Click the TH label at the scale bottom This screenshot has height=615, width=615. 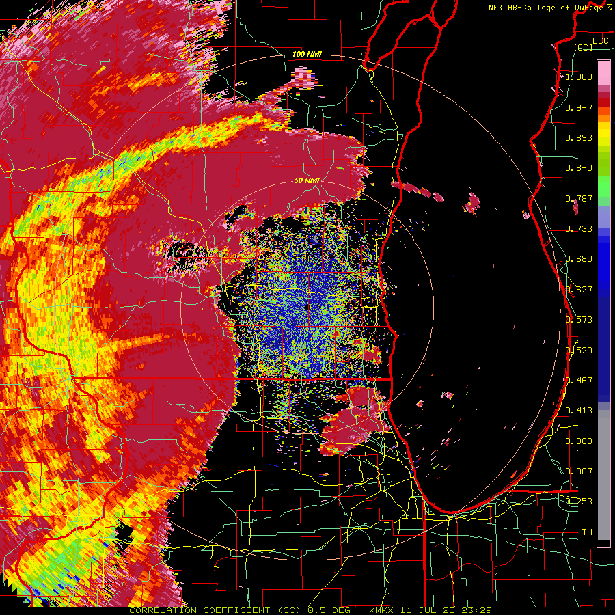click(587, 532)
